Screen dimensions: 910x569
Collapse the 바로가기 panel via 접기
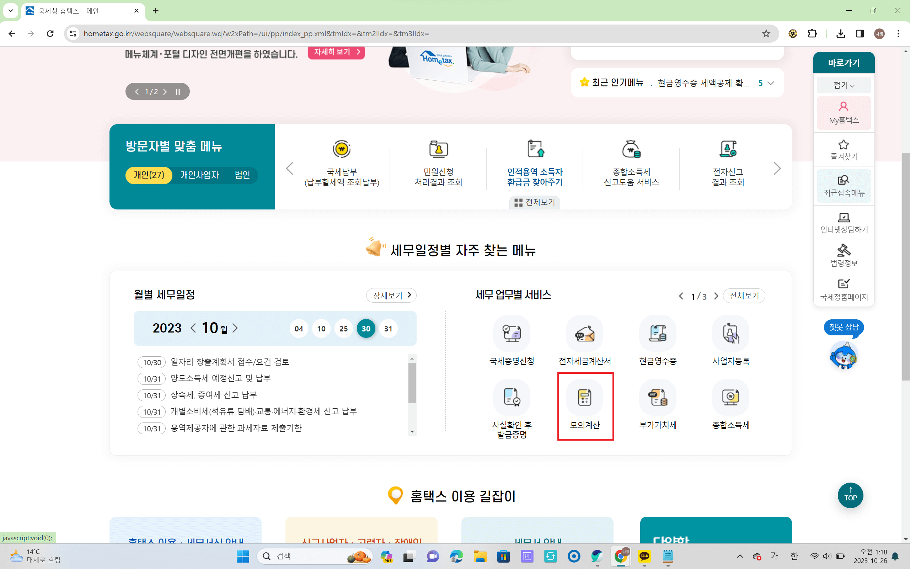[x=843, y=85]
